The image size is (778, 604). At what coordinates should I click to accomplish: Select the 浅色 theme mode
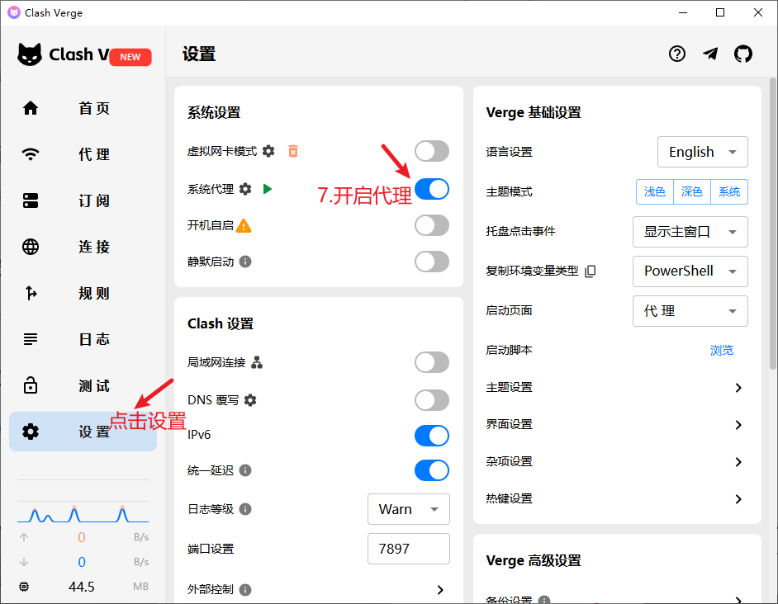[x=654, y=192]
